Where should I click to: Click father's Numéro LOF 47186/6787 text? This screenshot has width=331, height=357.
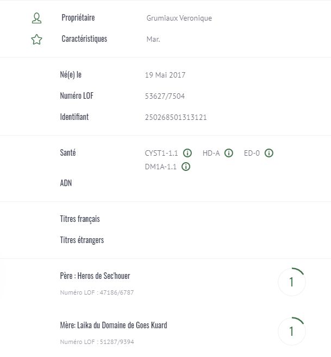point(97,293)
